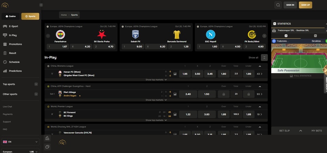This screenshot has width=327, height=153.
Task: Open Predictions bar chart icon
Action: [x=5, y=71]
